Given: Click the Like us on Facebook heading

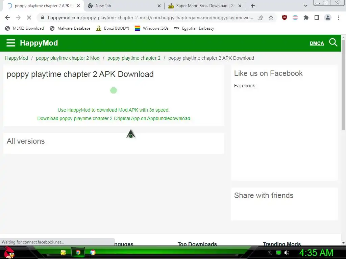Looking at the screenshot, I should [268, 73].
